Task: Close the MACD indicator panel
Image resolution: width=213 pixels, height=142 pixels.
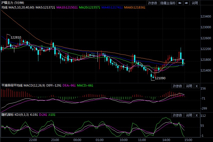Action: point(196,86)
